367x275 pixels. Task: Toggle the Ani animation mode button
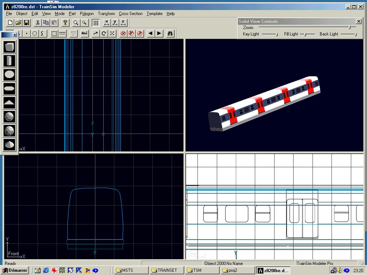click(x=85, y=33)
